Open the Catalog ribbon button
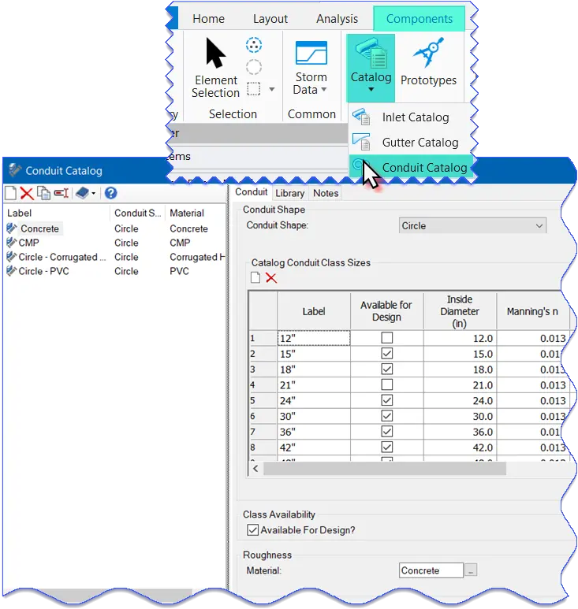 tap(371, 66)
